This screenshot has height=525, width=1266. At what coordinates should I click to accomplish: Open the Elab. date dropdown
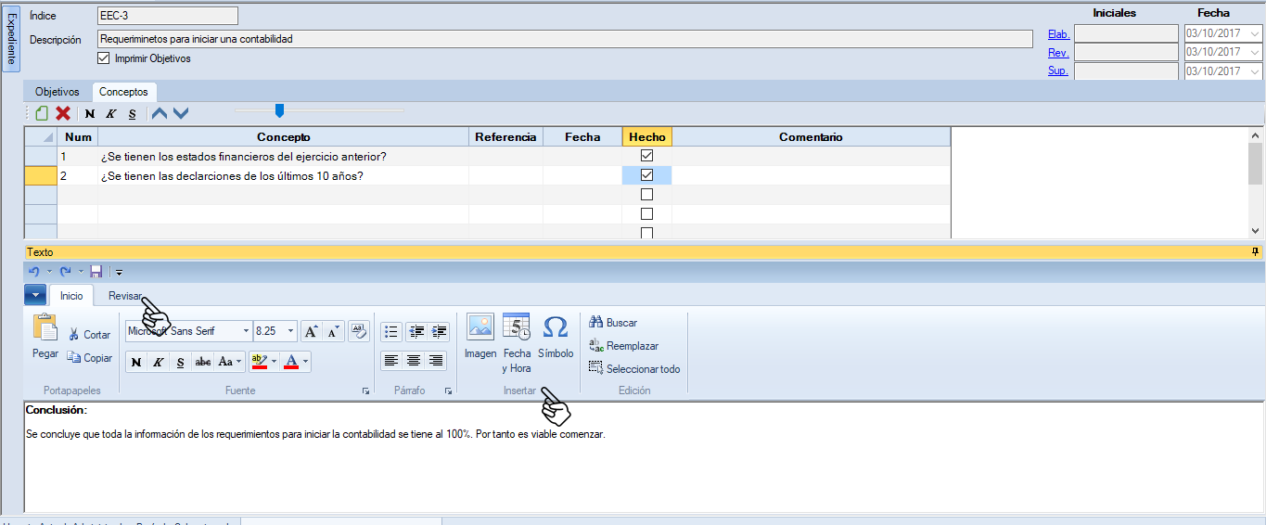[1255, 33]
